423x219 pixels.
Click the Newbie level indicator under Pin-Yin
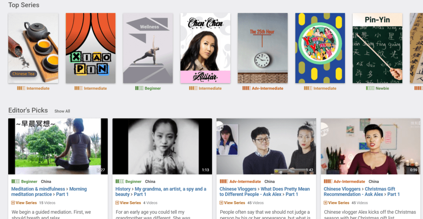[x=378, y=88]
